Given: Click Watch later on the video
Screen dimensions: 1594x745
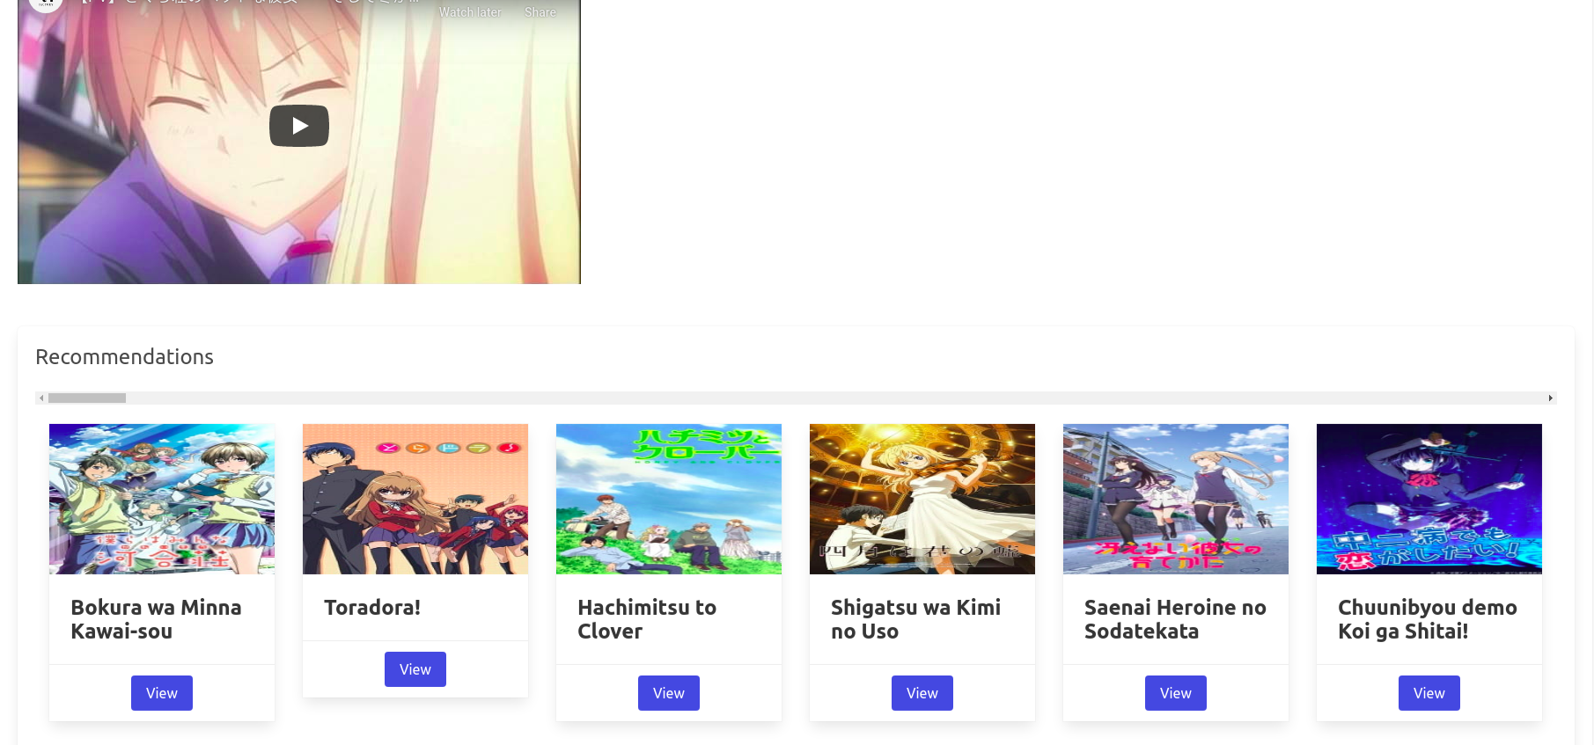Looking at the screenshot, I should pos(470,11).
